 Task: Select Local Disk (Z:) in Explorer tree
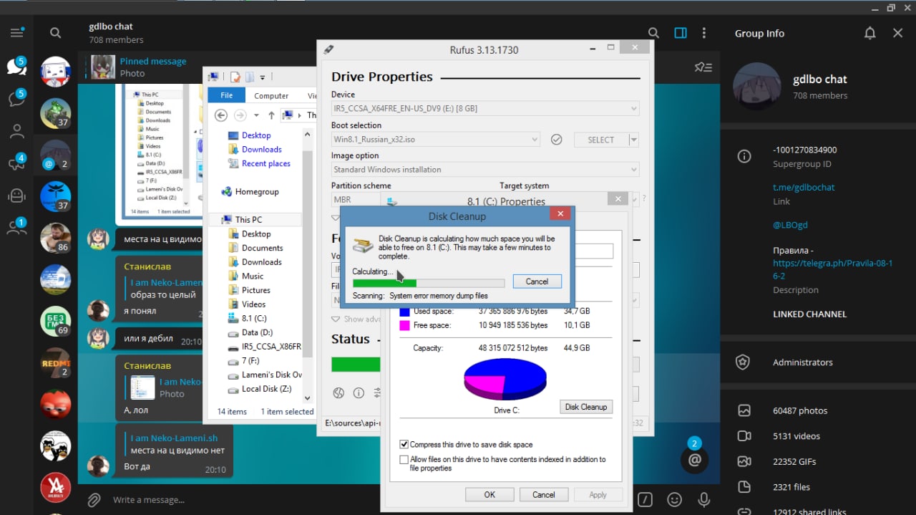pyautogui.click(x=260, y=389)
